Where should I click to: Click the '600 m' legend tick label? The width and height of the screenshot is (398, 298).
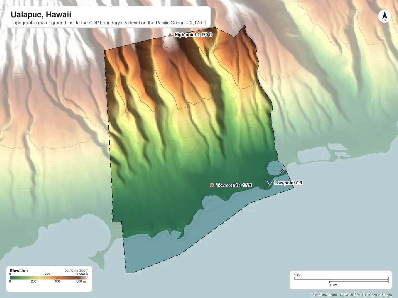point(81,282)
